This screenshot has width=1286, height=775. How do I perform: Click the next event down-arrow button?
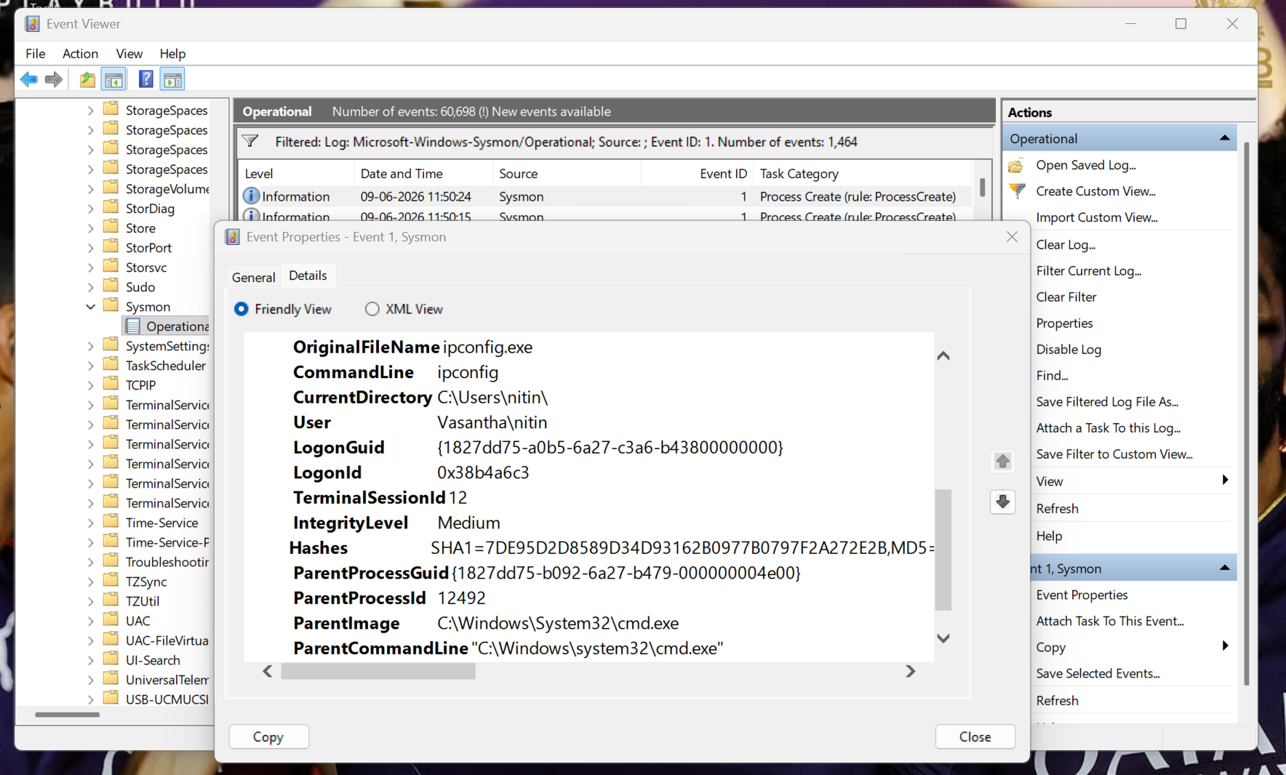point(1002,502)
